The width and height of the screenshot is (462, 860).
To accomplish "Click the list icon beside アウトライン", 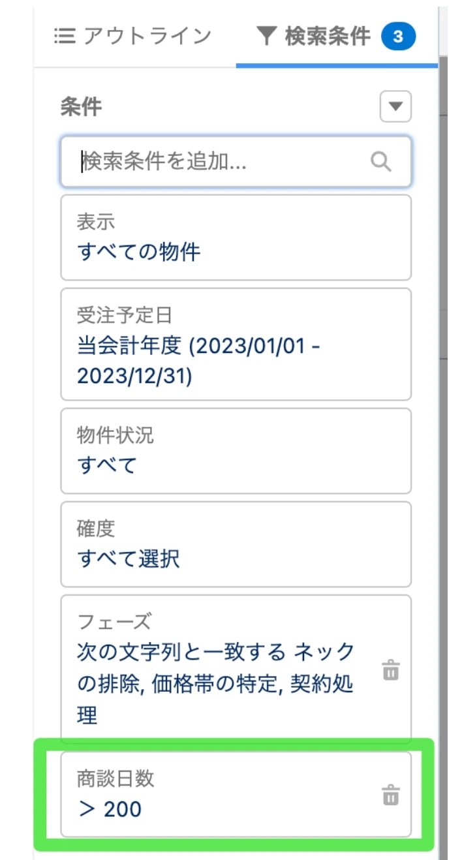I will point(65,37).
